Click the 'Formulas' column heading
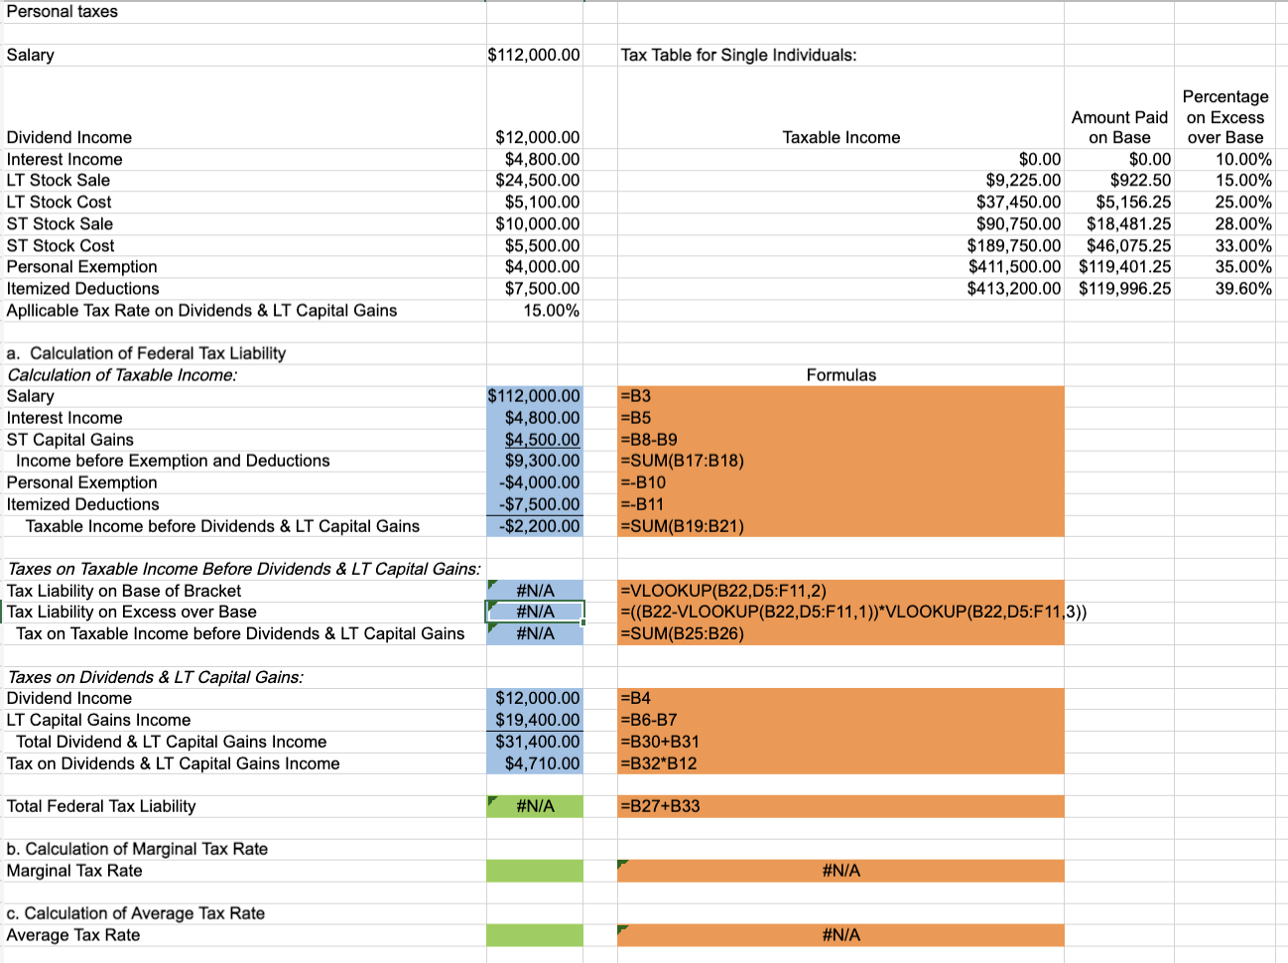1288x963 pixels. (840, 374)
